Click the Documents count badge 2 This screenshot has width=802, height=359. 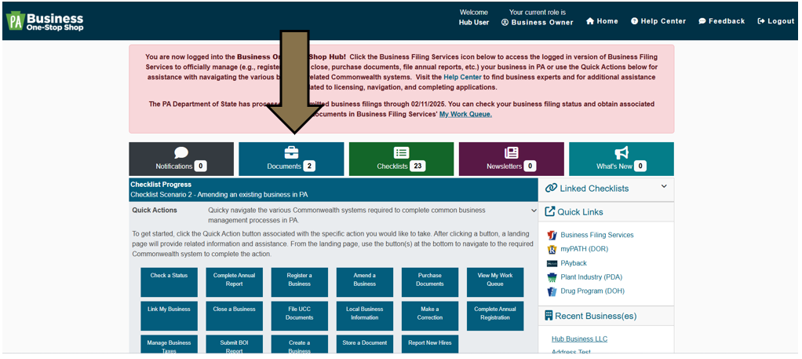[x=309, y=166]
